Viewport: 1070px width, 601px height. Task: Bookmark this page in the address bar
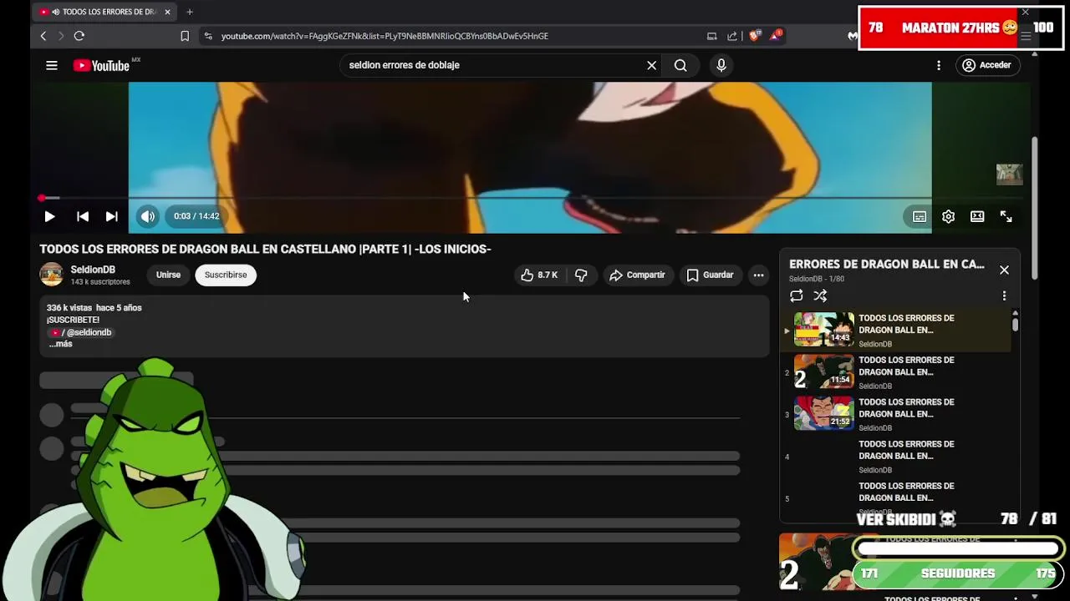[x=185, y=36]
